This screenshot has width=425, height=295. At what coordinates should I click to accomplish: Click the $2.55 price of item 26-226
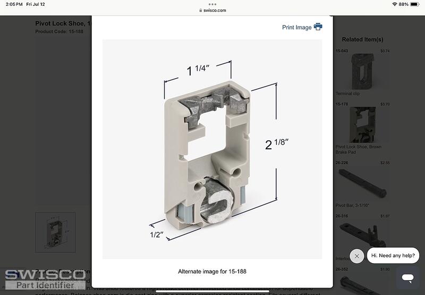(x=385, y=163)
